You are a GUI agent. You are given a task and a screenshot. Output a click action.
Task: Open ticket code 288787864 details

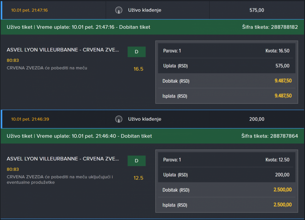tap(271, 136)
